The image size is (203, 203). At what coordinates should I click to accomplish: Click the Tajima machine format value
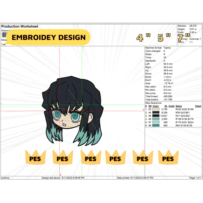click(x=167, y=48)
